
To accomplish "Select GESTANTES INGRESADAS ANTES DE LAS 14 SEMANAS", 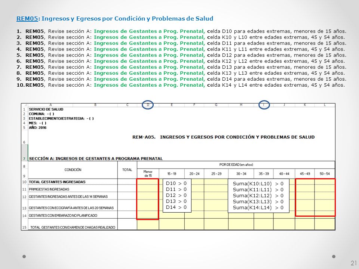I will point(68,197).
